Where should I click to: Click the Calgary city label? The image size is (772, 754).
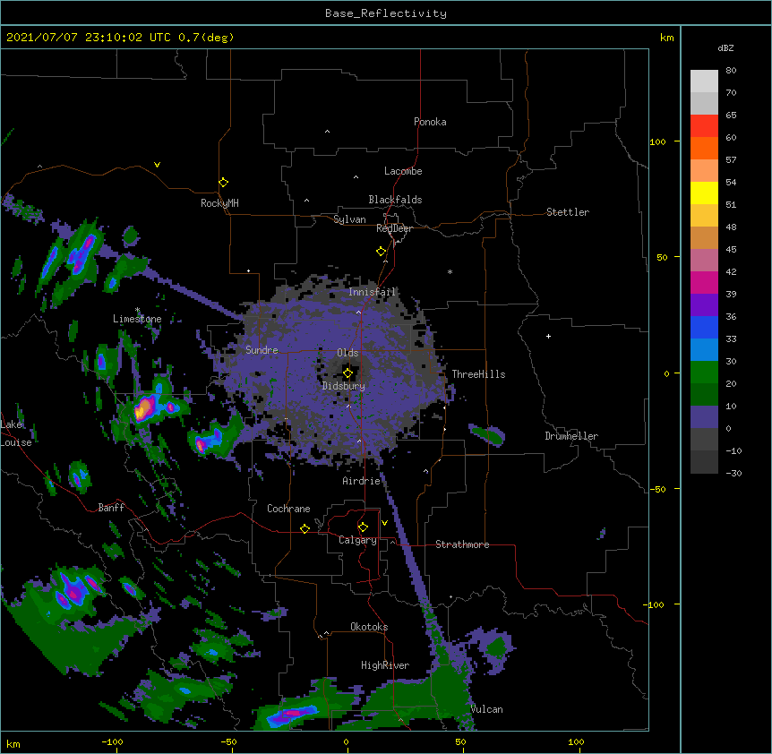point(357,540)
